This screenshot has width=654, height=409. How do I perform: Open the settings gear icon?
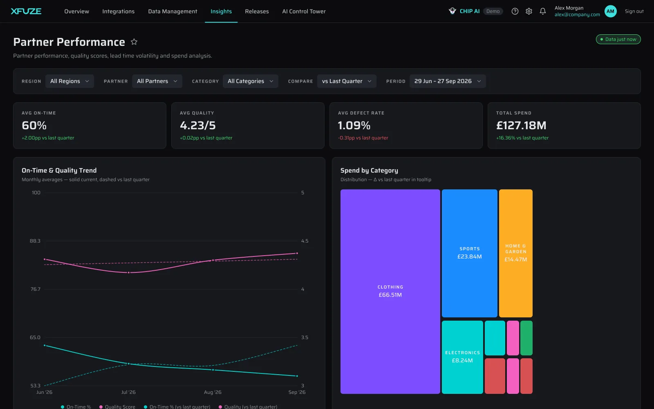529,11
